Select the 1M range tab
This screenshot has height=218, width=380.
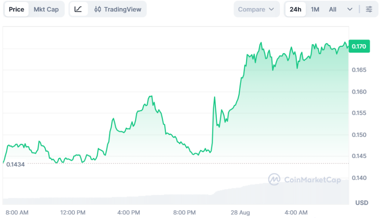click(315, 9)
